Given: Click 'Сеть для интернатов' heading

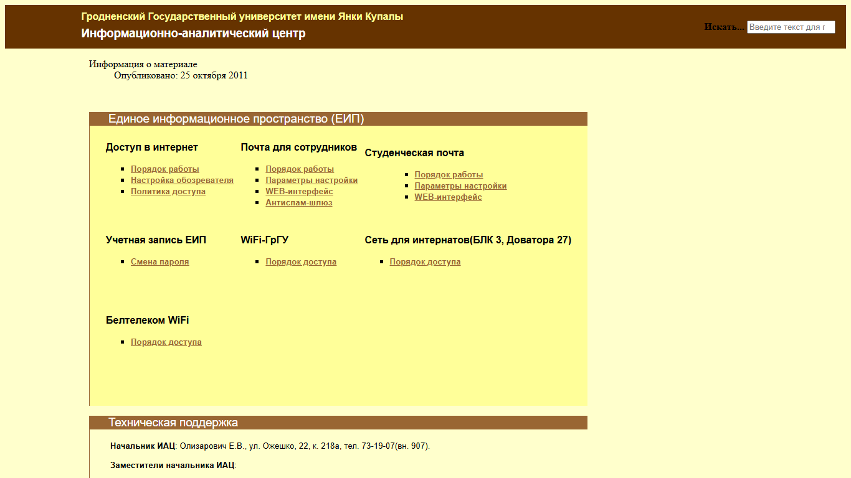Looking at the screenshot, I should [x=468, y=240].
